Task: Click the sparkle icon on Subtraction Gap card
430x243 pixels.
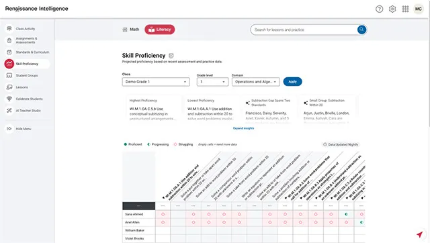Action: pos(248,103)
